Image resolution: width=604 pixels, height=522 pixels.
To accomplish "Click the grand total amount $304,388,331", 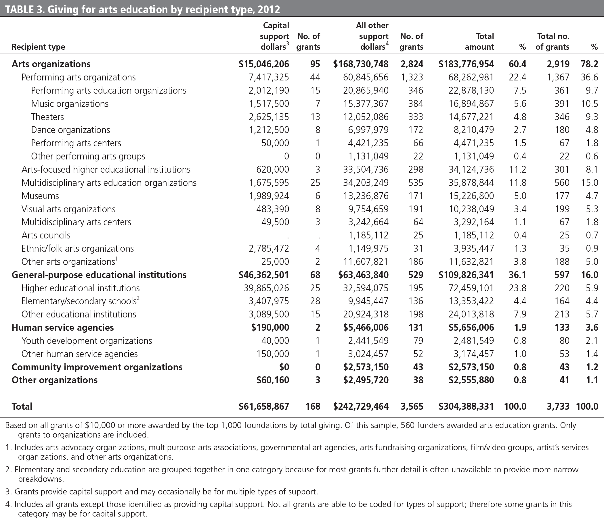I will (466, 406).
